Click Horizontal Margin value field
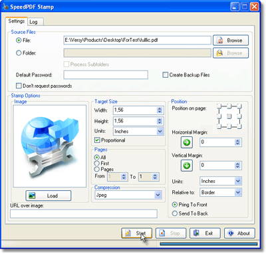The height and width of the screenshot is (254, 266). [217, 142]
